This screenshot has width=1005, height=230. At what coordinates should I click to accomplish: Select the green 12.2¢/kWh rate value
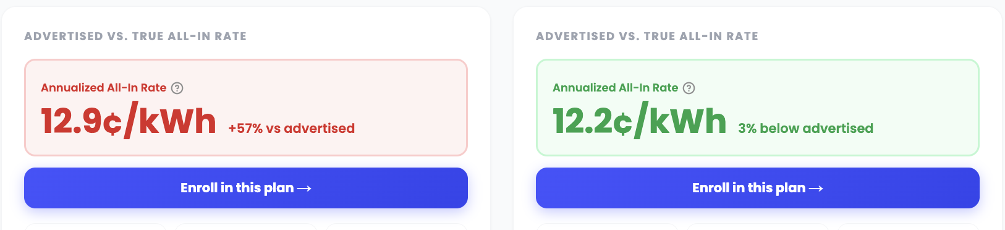pos(640,121)
